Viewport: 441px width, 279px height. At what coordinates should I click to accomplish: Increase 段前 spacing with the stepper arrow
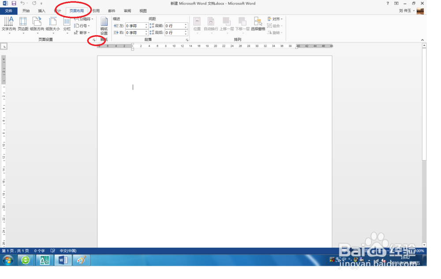pyautogui.click(x=186, y=24)
